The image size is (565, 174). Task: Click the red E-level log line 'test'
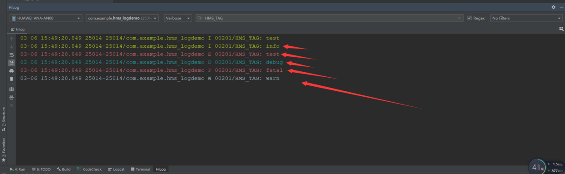tap(149, 55)
